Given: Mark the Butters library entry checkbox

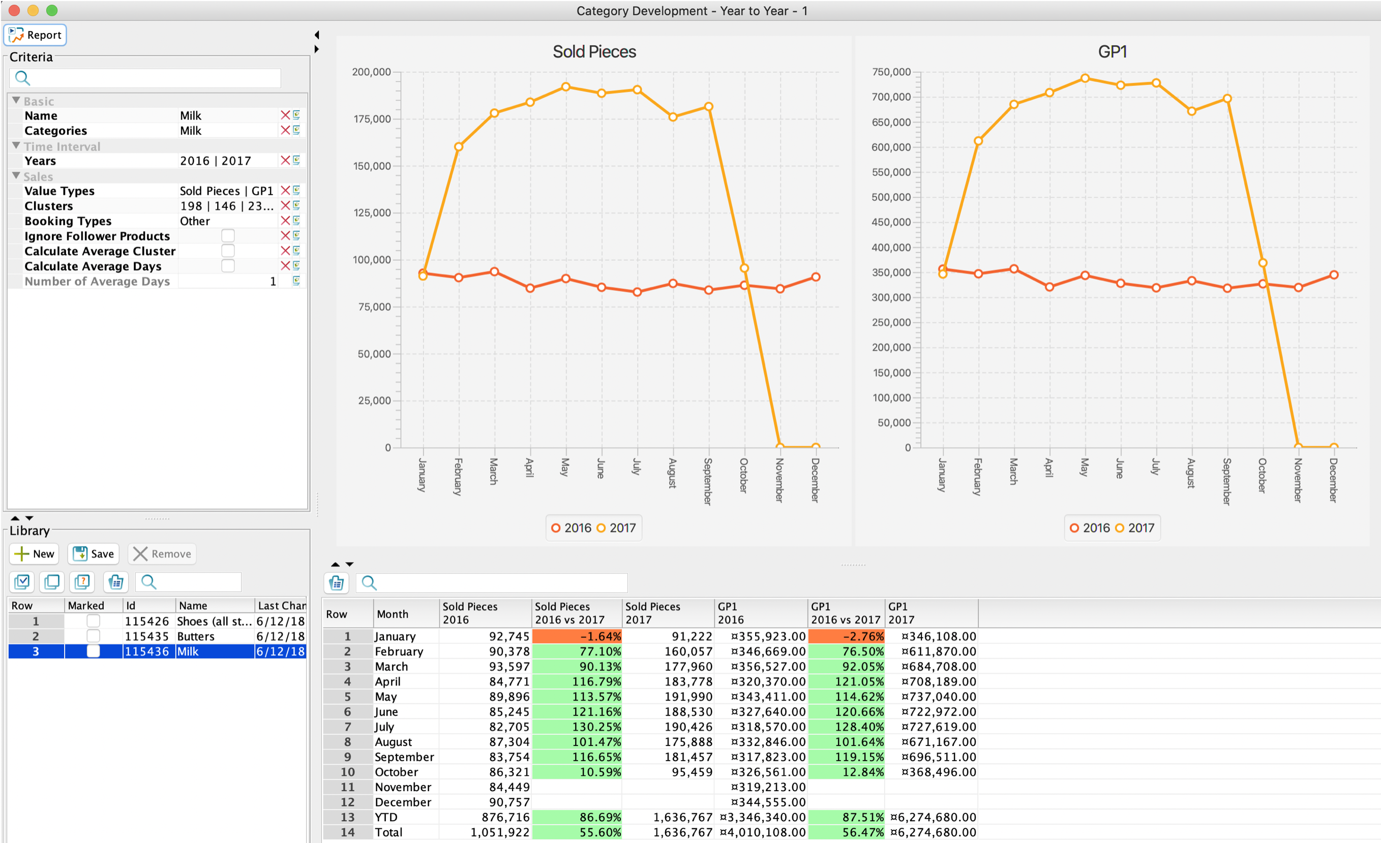Looking at the screenshot, I should [x=93, y=636].
